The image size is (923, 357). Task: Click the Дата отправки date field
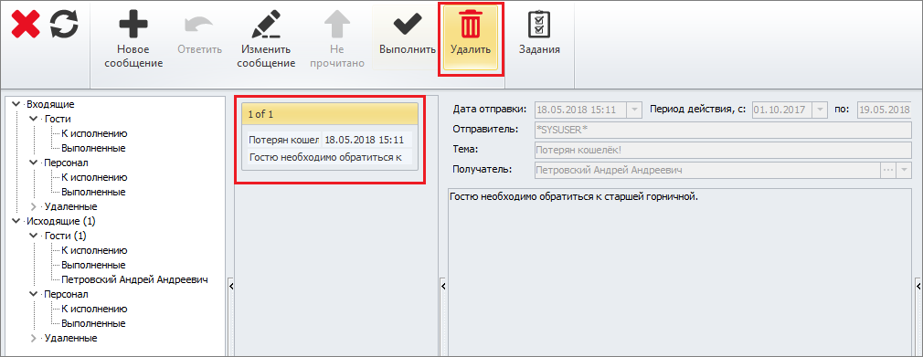[580, 110]
